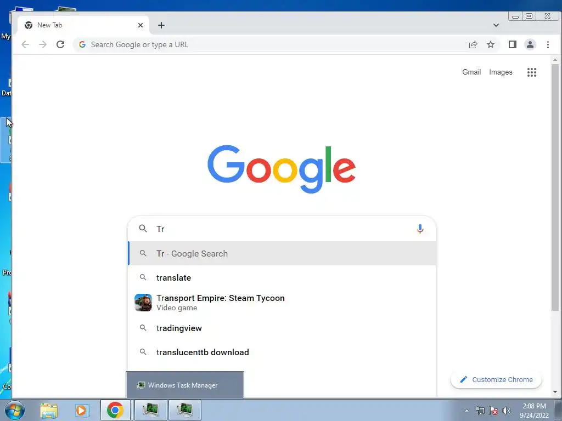Click the page vertical scrollbar

click(x=555, y=187)
